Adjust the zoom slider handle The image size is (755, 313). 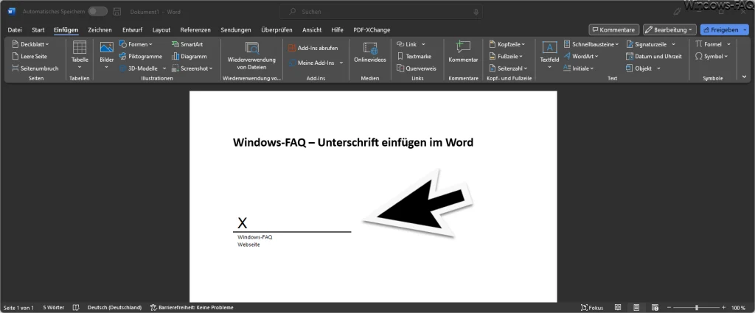click(697, 307)
